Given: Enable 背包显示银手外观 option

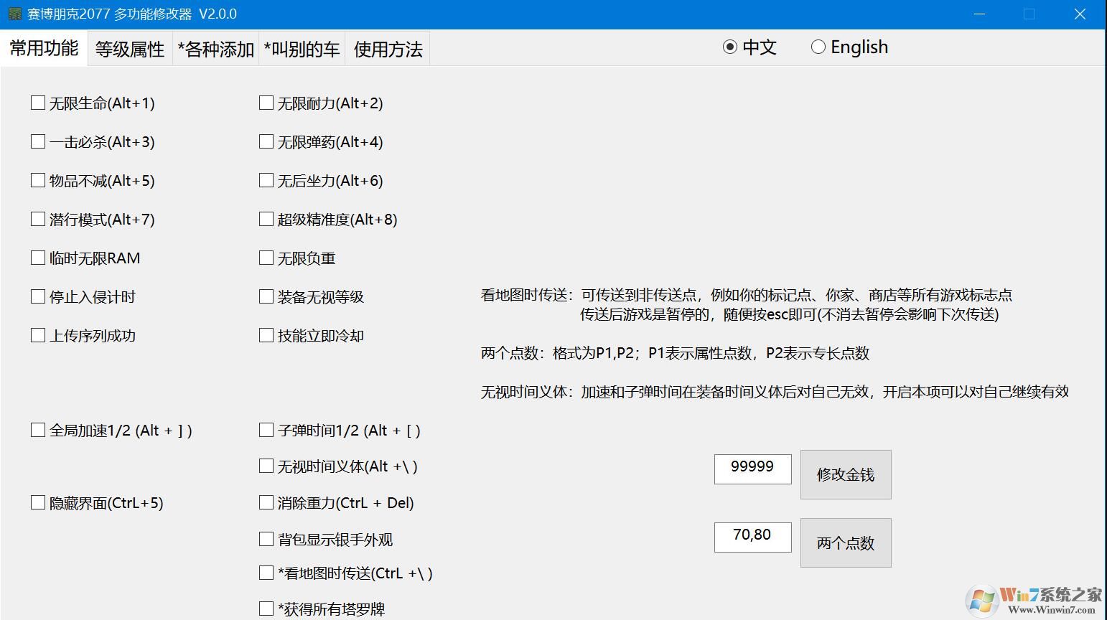Looking at the screenshot, I should (x=266, y=539).
